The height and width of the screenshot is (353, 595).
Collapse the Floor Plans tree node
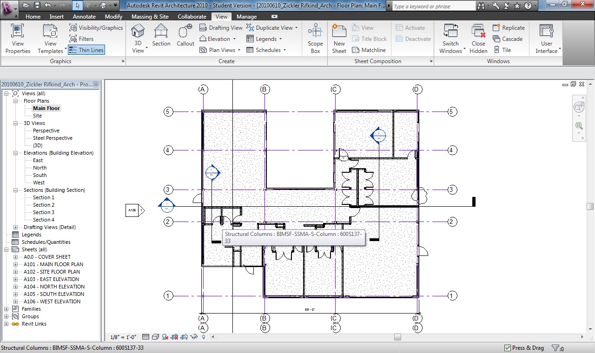point(15,101)
